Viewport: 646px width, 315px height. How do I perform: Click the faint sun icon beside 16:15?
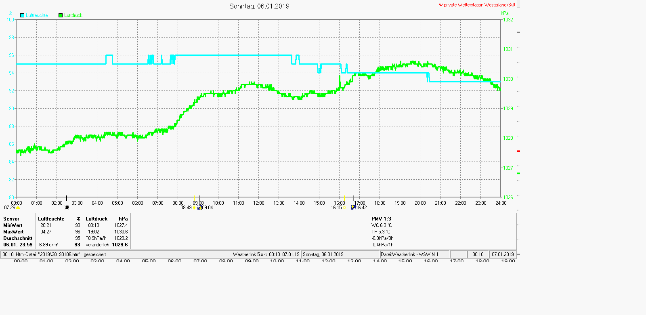tap(344, 208)
